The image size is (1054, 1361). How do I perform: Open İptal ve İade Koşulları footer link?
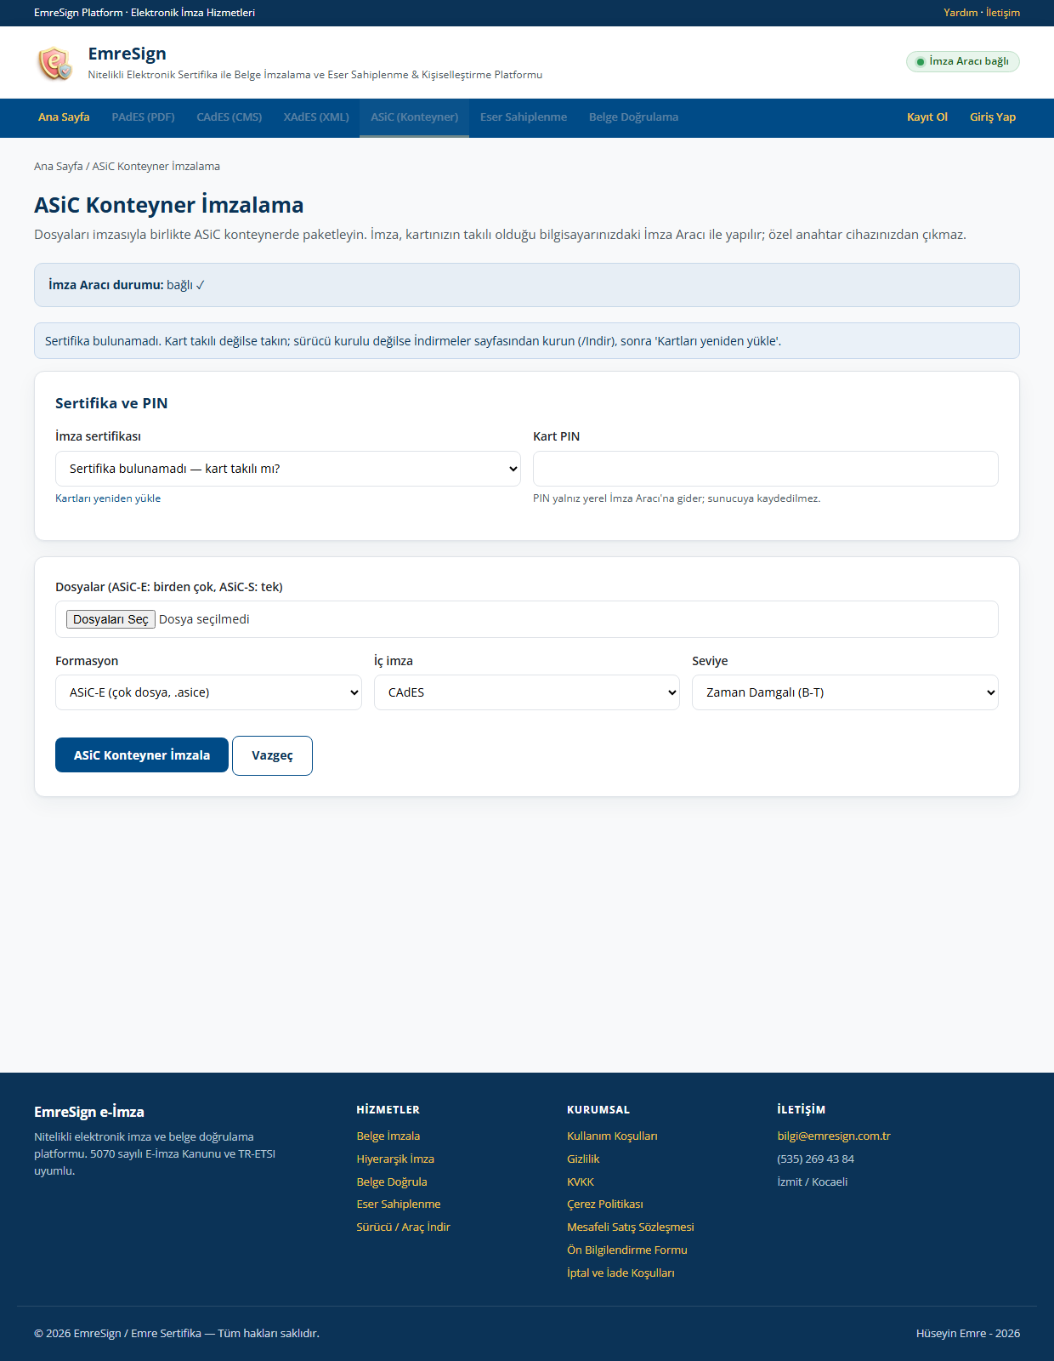[620, 1273]
